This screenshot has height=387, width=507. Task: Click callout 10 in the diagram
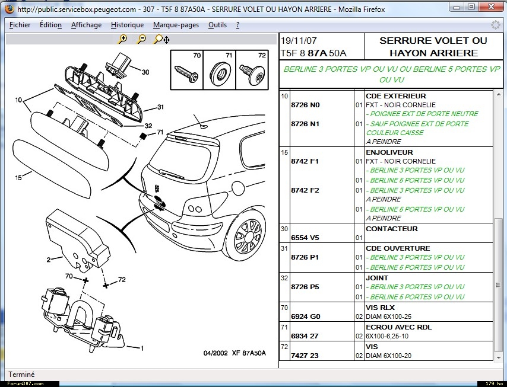(x=18, y=100)
